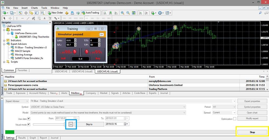269x140 pixels.
Task: Zoom out of the chart
Action: click(x=128, y=13)
